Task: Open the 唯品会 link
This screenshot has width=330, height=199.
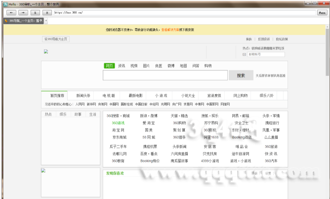Action: point(242,146)
